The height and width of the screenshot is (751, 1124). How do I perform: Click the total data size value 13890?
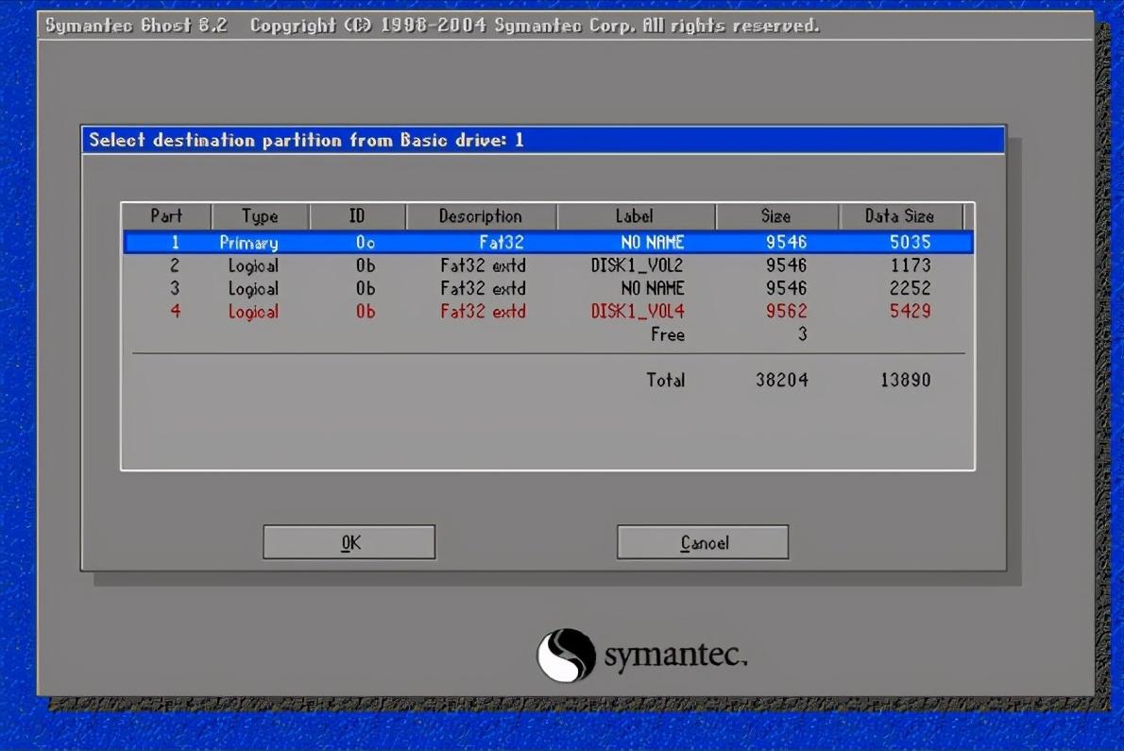point(905,380)
